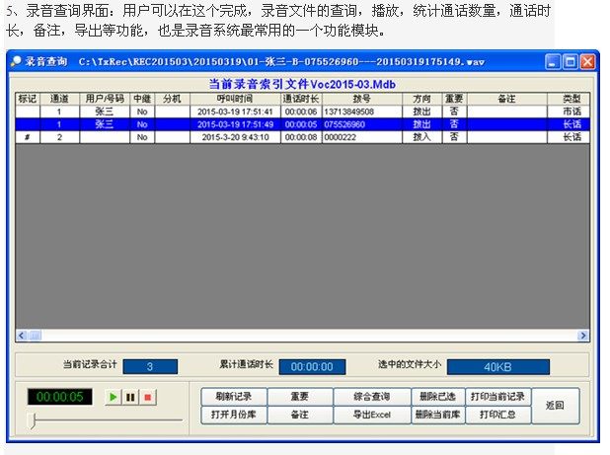
Task: Delete selected using 删除已选
Action: tap(438, 397)
